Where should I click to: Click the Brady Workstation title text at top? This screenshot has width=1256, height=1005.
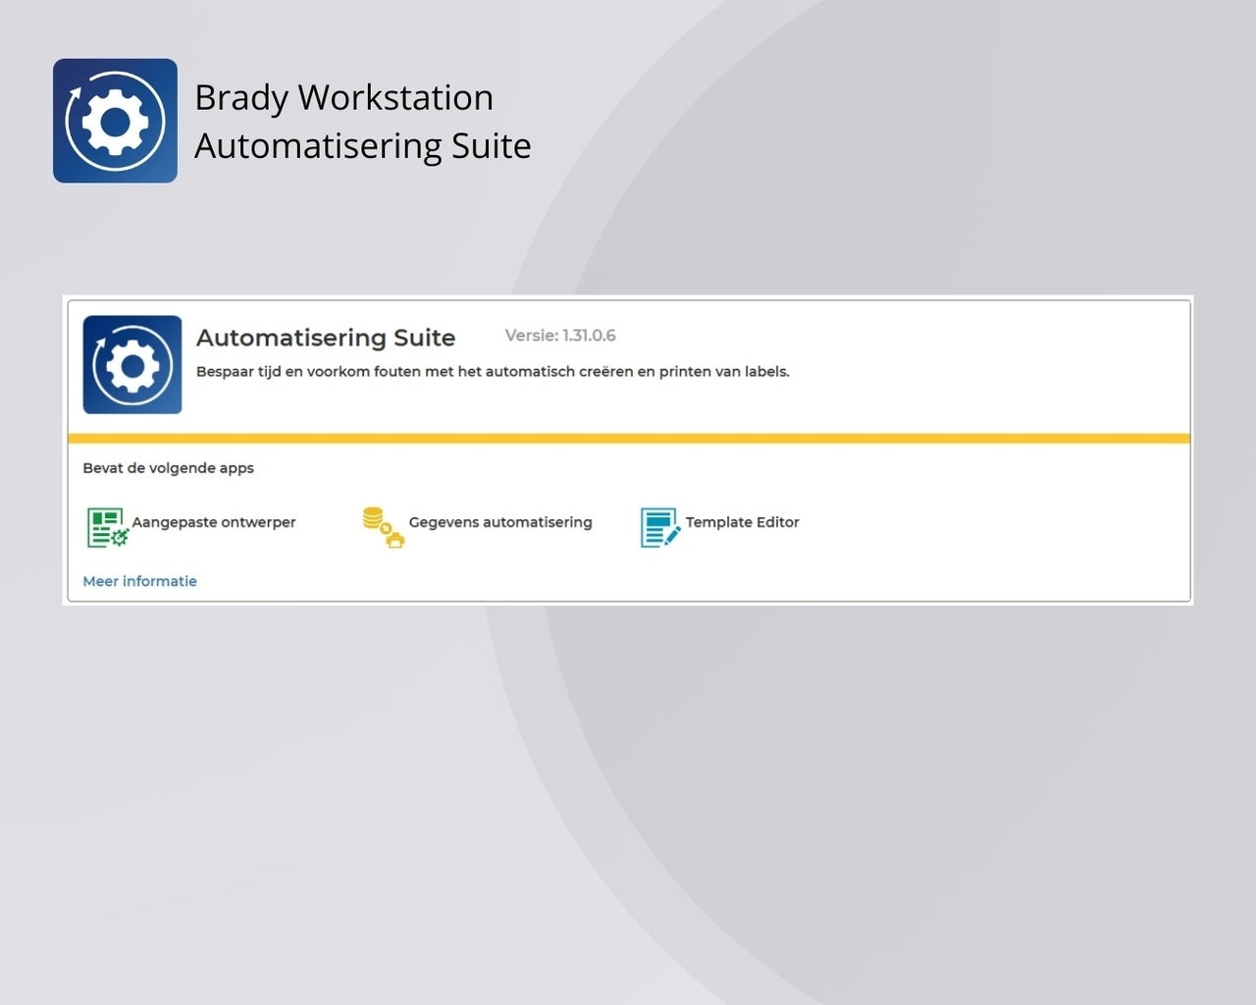pyautogui.click(x=343, y=97)
